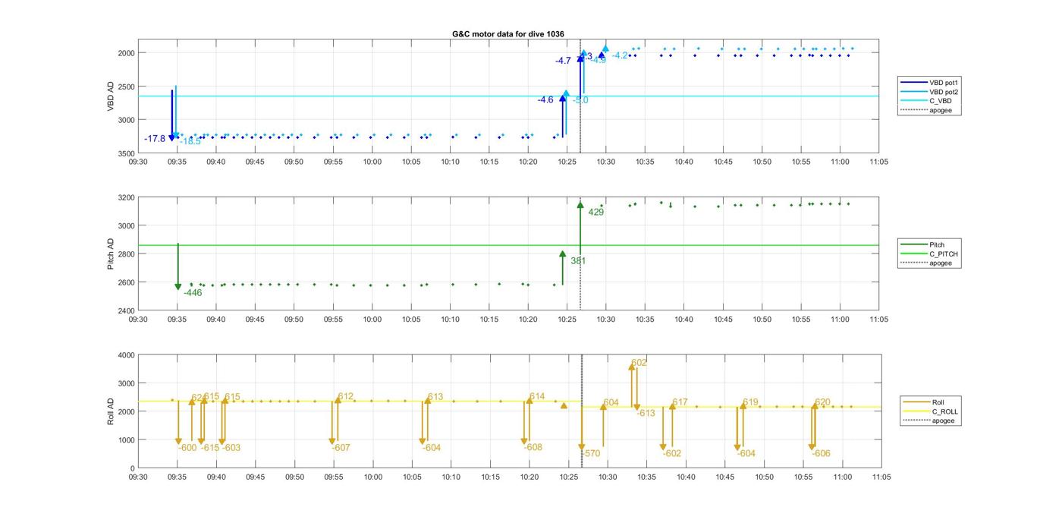Click the "-606" roll data label
This screenshot has height=526, width=1062.
[821, 454]
